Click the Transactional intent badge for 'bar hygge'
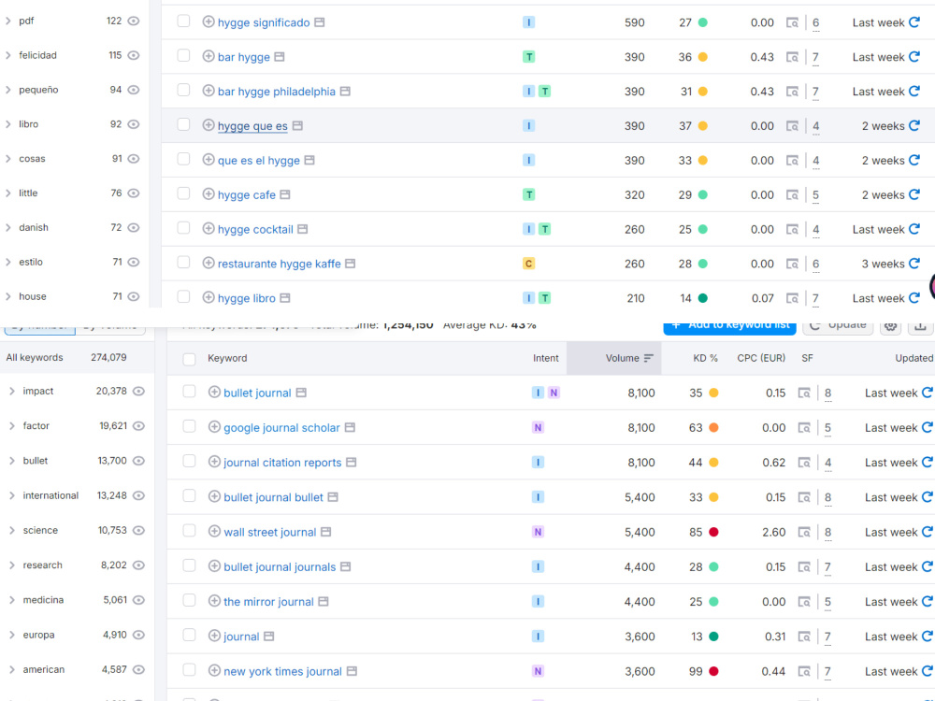935x701 pixels. click(x=528, y=57)
